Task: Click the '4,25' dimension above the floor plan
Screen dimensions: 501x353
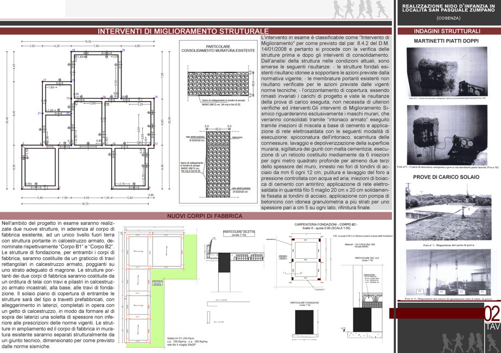Action: pos(56,46)
